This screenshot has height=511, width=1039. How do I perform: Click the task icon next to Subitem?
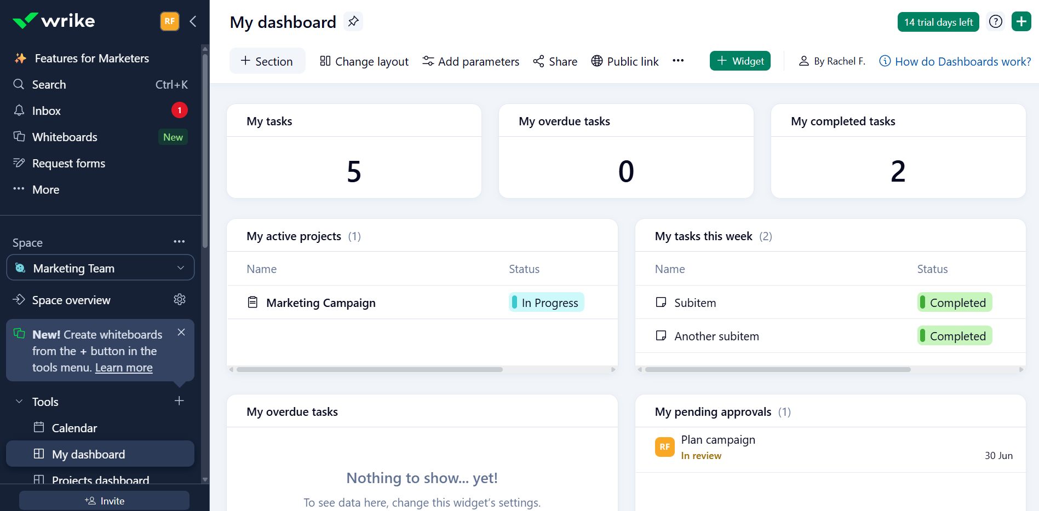[x=661, y=302]
